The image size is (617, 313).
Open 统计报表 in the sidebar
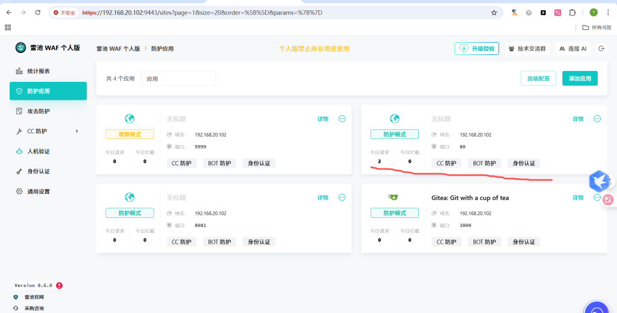(38, 71)
